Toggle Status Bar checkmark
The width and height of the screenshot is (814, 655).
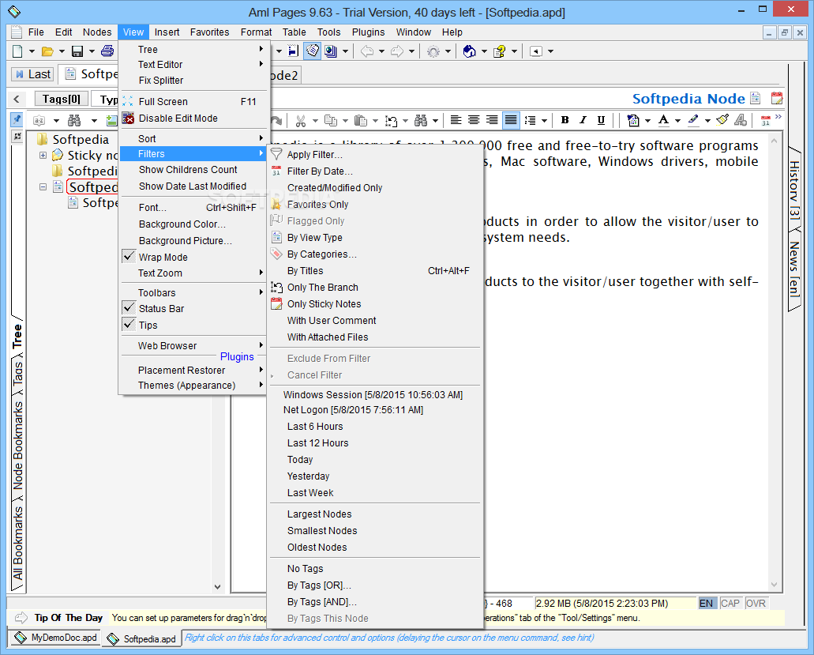[129, 308]
